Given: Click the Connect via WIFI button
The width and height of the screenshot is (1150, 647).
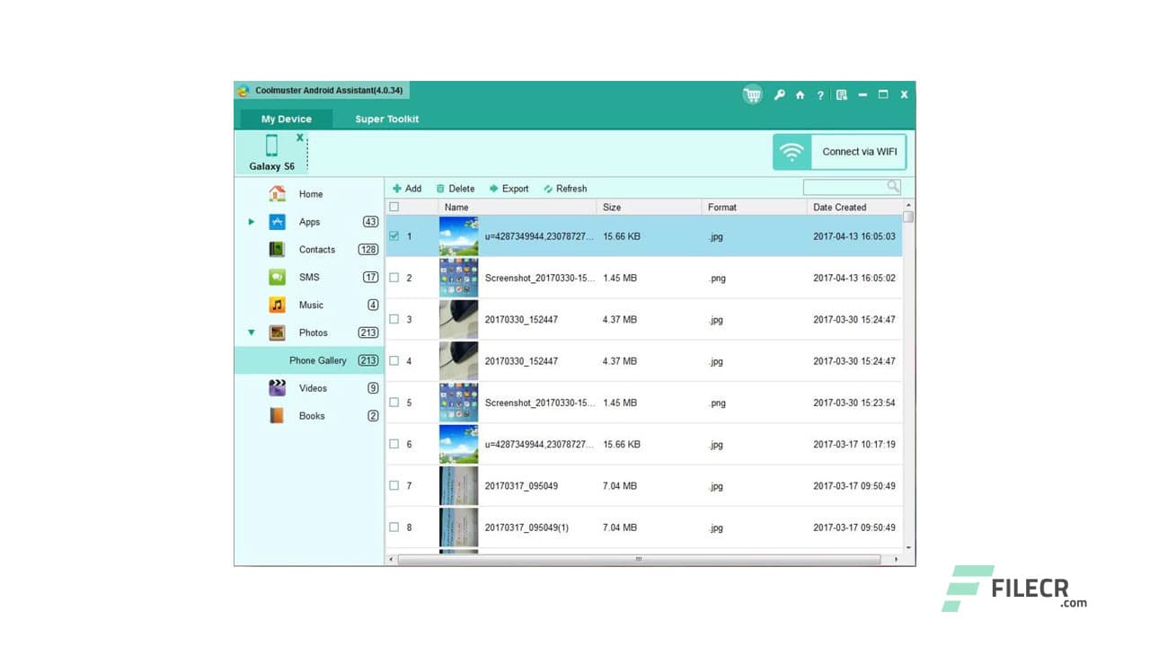Looking at the screenshot, I should (x=858, y=152).
